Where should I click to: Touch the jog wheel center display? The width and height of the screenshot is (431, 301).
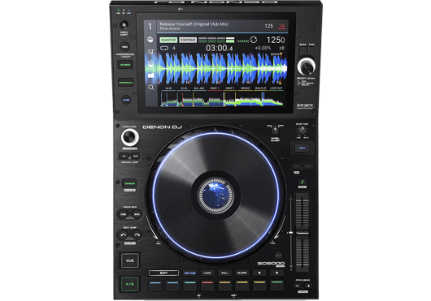[216, 196]
